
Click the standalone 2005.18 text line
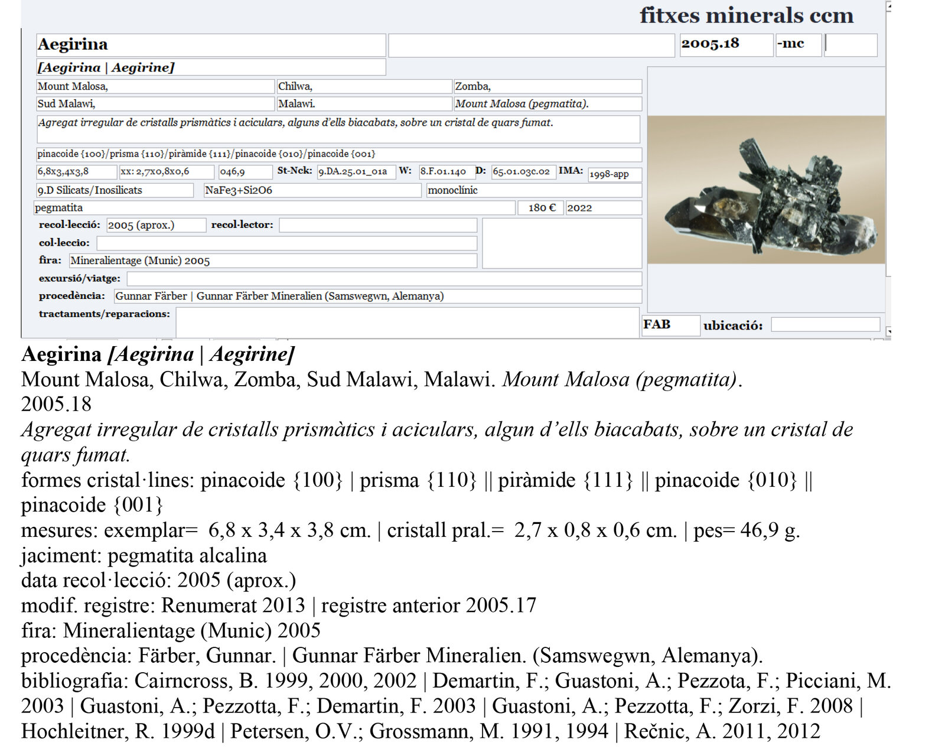tap(56, 404)
